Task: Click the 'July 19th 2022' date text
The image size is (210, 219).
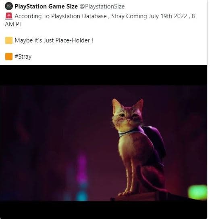Action: click(x=168, y=16)
